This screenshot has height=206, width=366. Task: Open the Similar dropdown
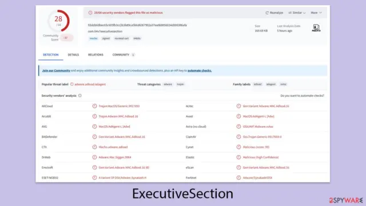pyautogui.click(x=297, y=13)
